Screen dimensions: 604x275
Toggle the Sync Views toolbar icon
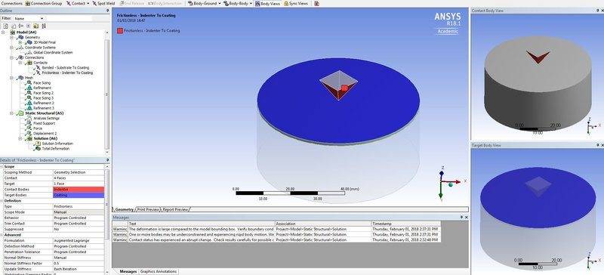(x=286, y=3)
